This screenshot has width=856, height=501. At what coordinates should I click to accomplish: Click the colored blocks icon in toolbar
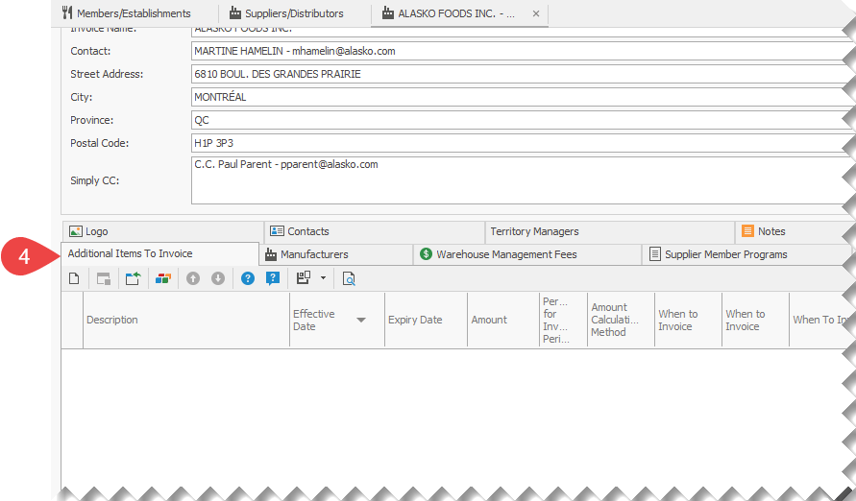coord(162,278)
